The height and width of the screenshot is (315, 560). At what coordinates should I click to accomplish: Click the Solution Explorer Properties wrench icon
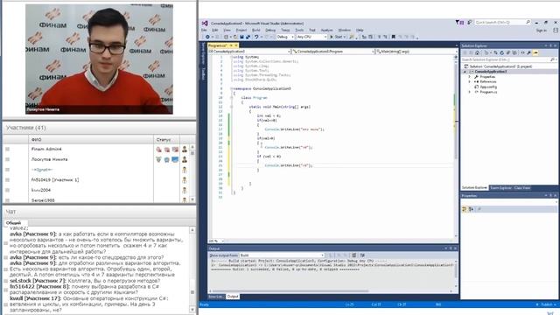coord(528,52)
